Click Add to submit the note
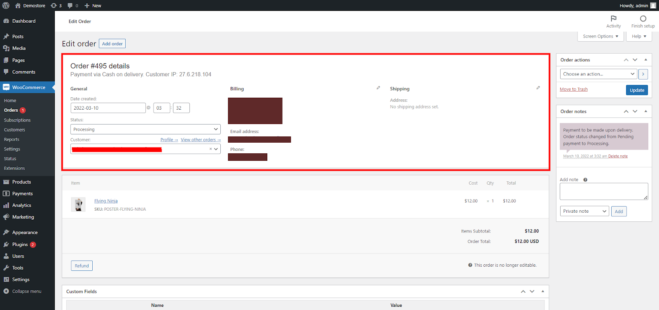The image size is (659, 310). [619, 211]
